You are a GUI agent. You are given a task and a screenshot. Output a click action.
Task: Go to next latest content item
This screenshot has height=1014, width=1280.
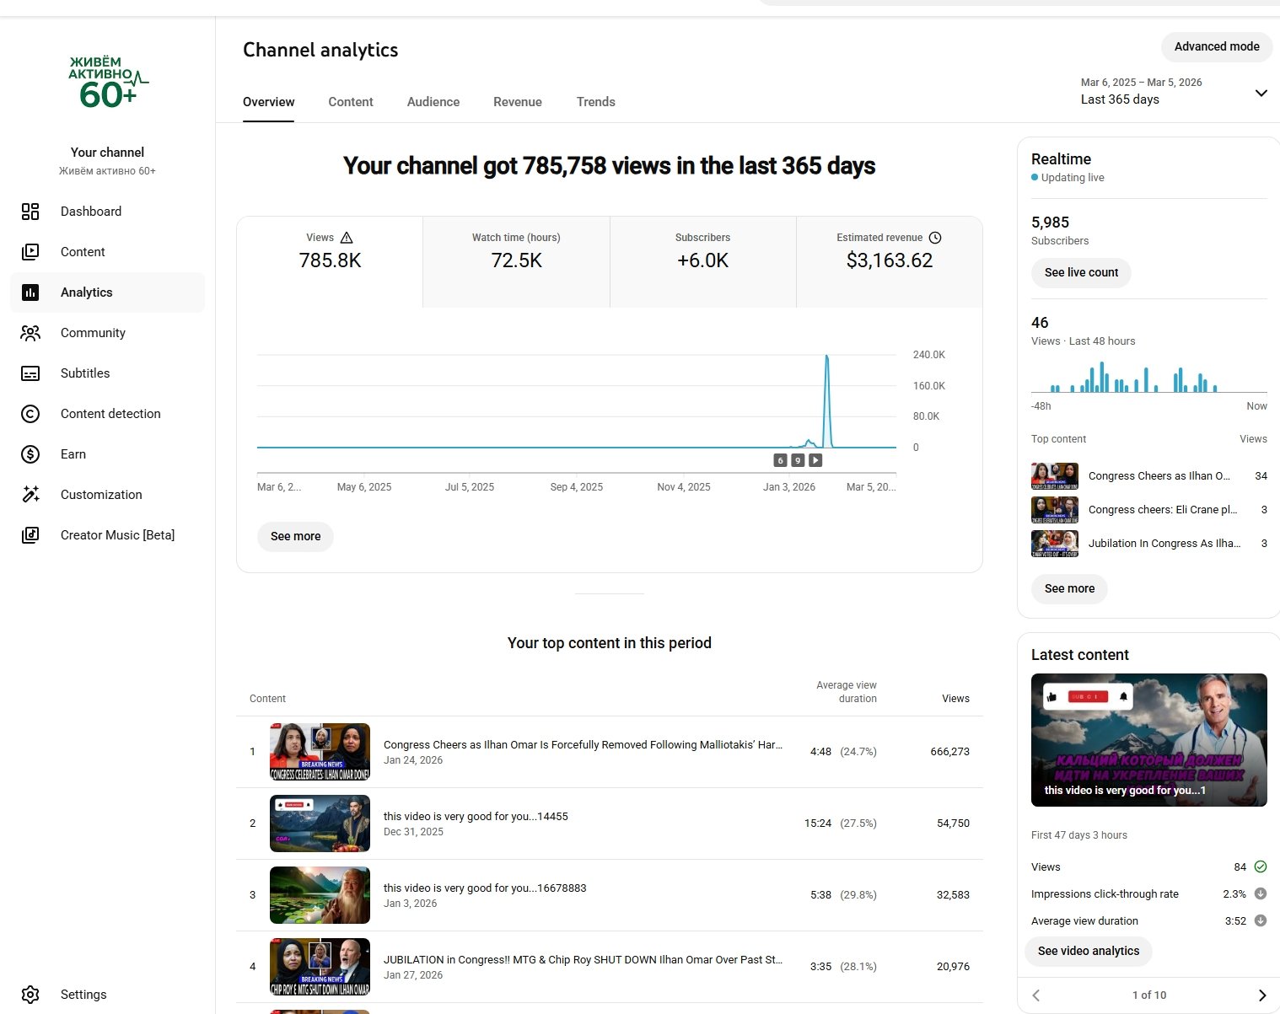coord(1261,995)
